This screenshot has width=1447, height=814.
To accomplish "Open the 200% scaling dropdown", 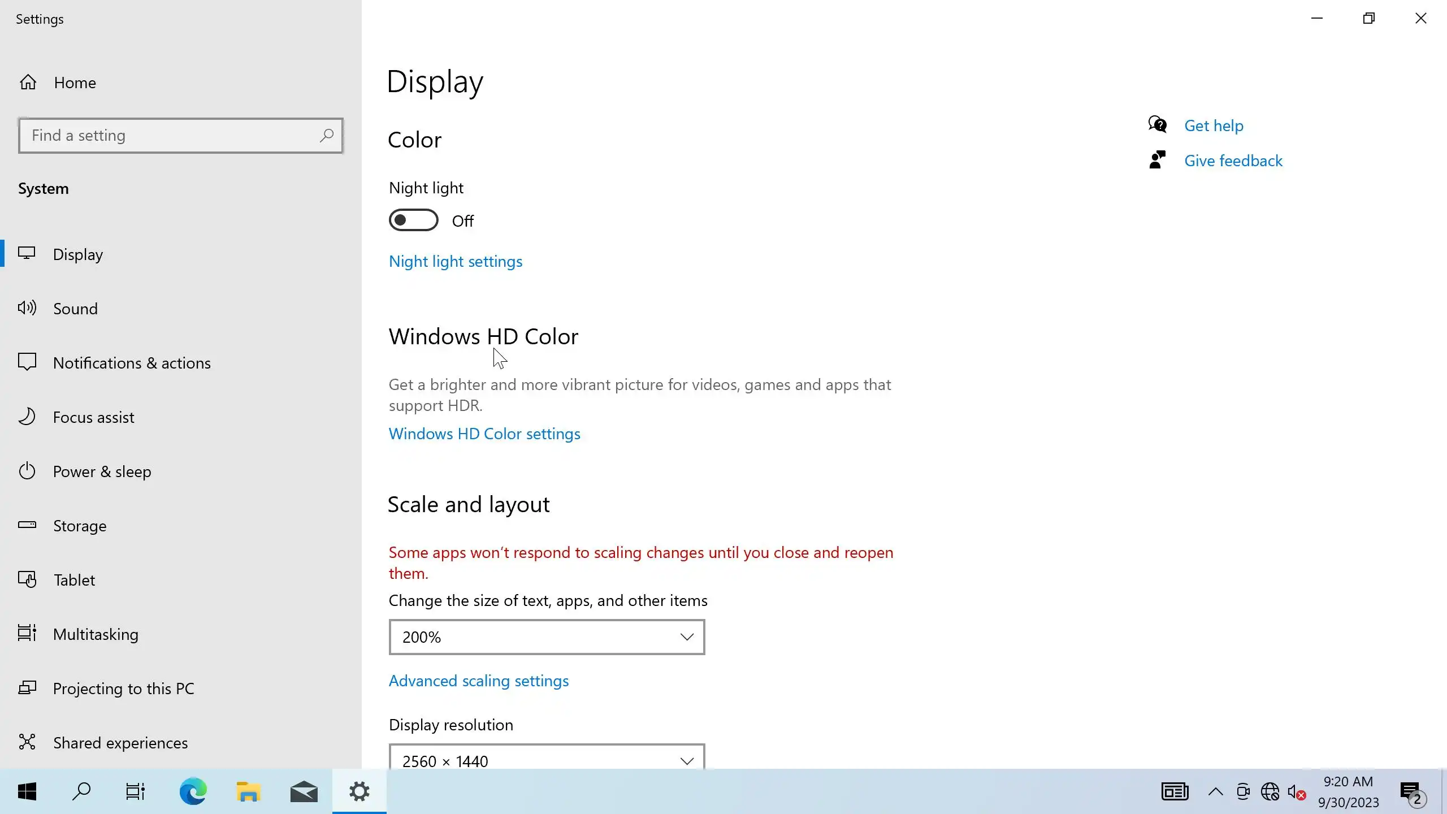I will click(546, 637).
